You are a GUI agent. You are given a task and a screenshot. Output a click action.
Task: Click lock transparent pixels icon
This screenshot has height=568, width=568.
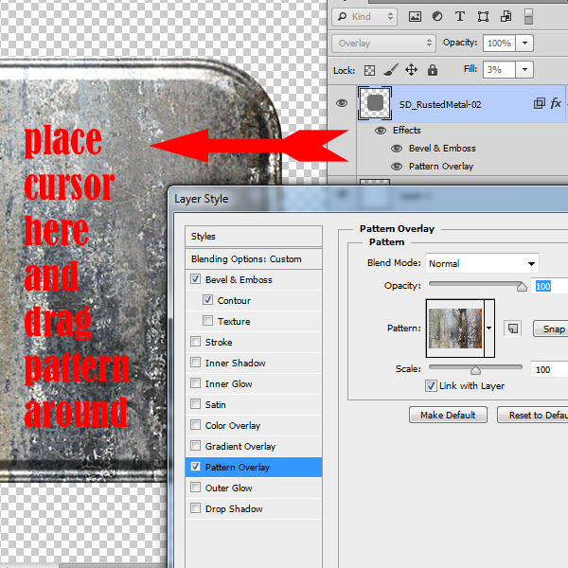click(x=369, y=70)
